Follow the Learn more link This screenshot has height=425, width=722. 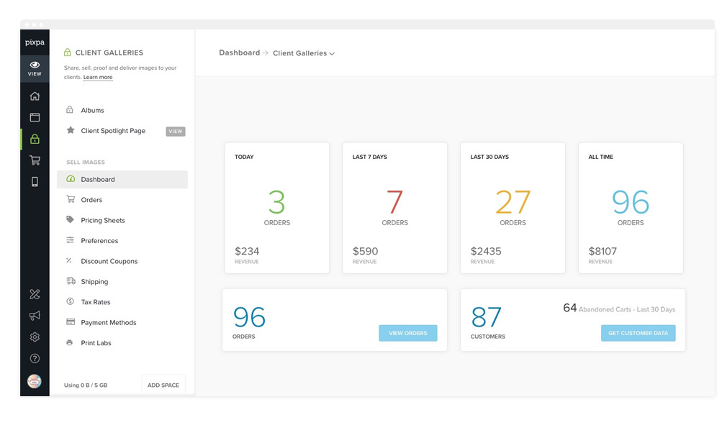[98, 77]
